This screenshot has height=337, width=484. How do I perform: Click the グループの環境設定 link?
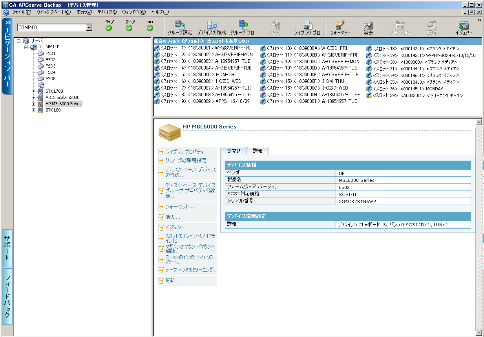186,160
